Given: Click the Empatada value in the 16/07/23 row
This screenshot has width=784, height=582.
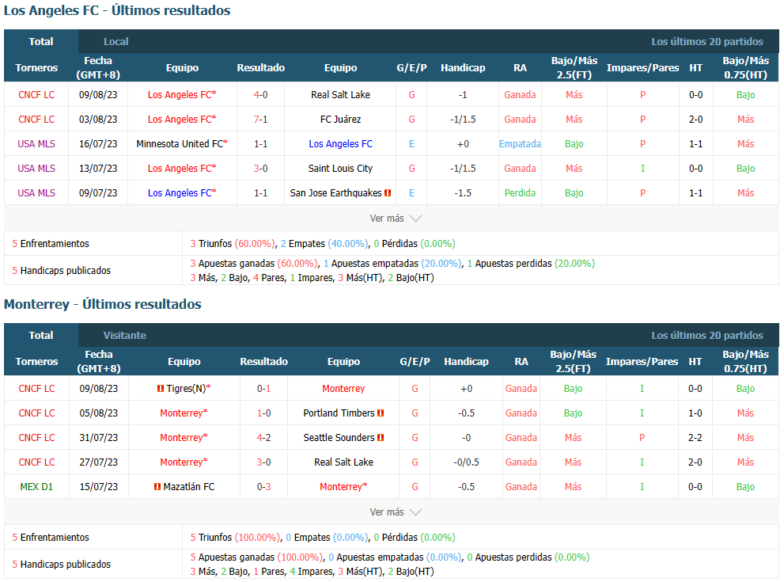Looking at the screenshot, I should point(520,143).
